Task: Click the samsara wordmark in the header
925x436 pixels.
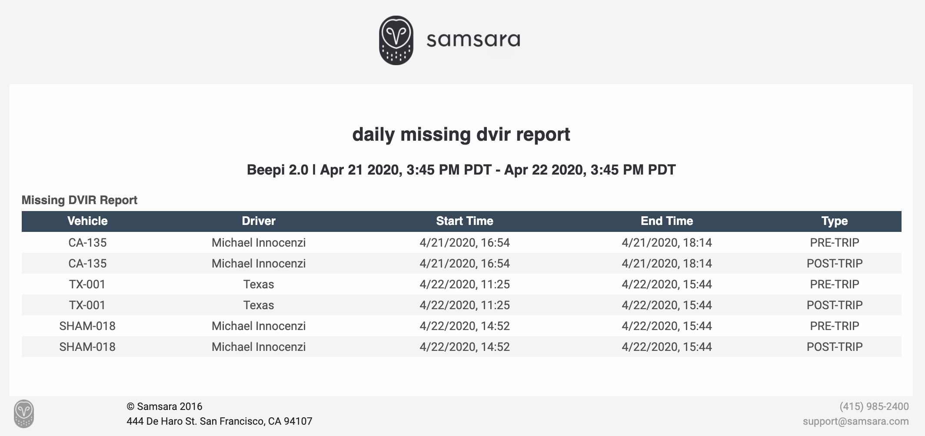Action: 473,40
